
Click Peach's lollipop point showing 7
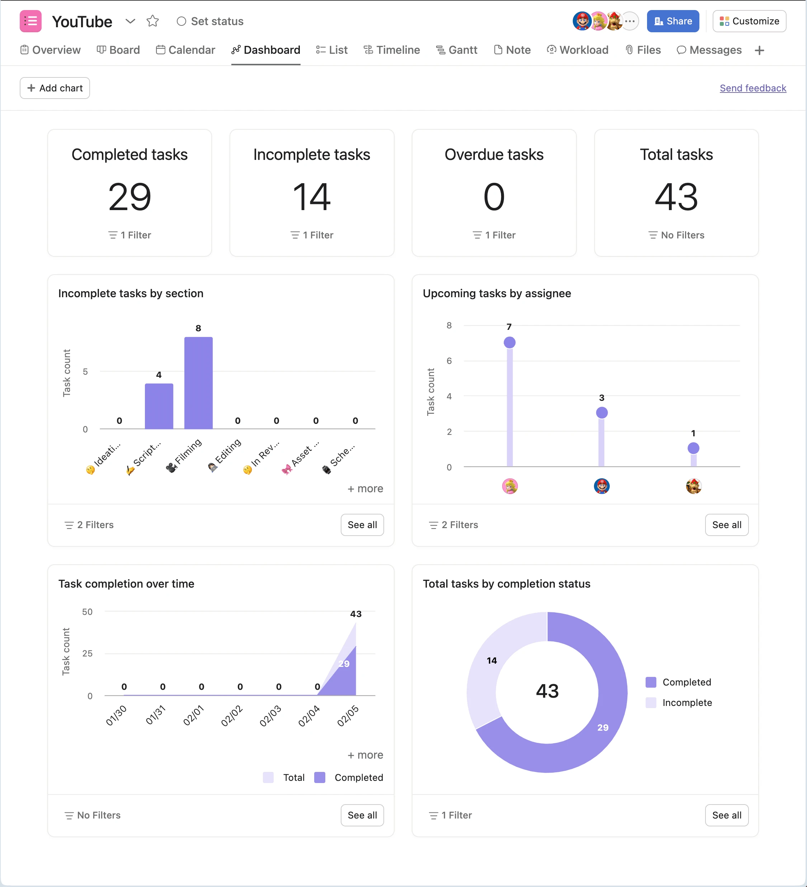click(x=509, y=342)
